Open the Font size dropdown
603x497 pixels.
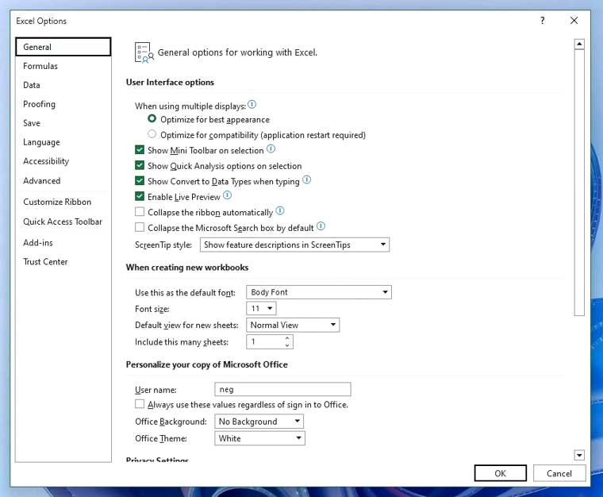pyautogui.click(x=261, y=308)
